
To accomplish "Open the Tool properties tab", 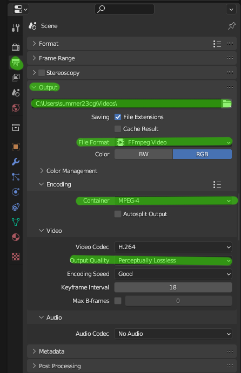I will 16,28.
